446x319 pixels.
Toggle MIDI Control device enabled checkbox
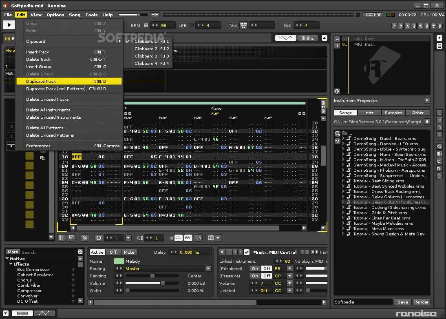click(247, 252)
